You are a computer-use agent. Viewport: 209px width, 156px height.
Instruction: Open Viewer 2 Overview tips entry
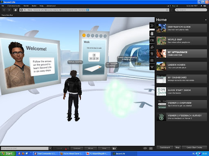182,104
